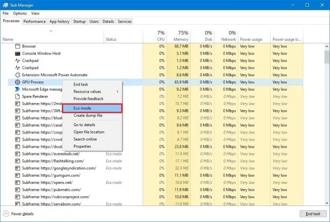The height and width of the screenshot is (222, 330).
Task: Sort by the Network column header
Action: [226, 37]
